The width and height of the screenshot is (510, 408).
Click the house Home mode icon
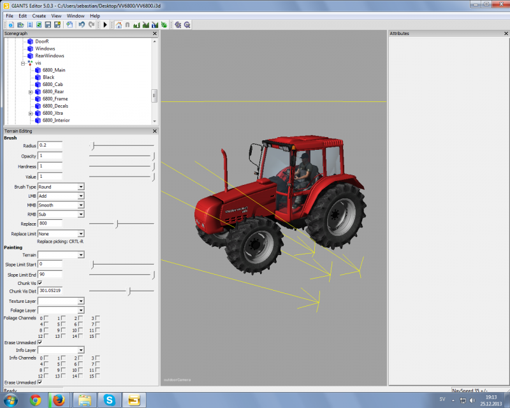click(x=119, y=25)
